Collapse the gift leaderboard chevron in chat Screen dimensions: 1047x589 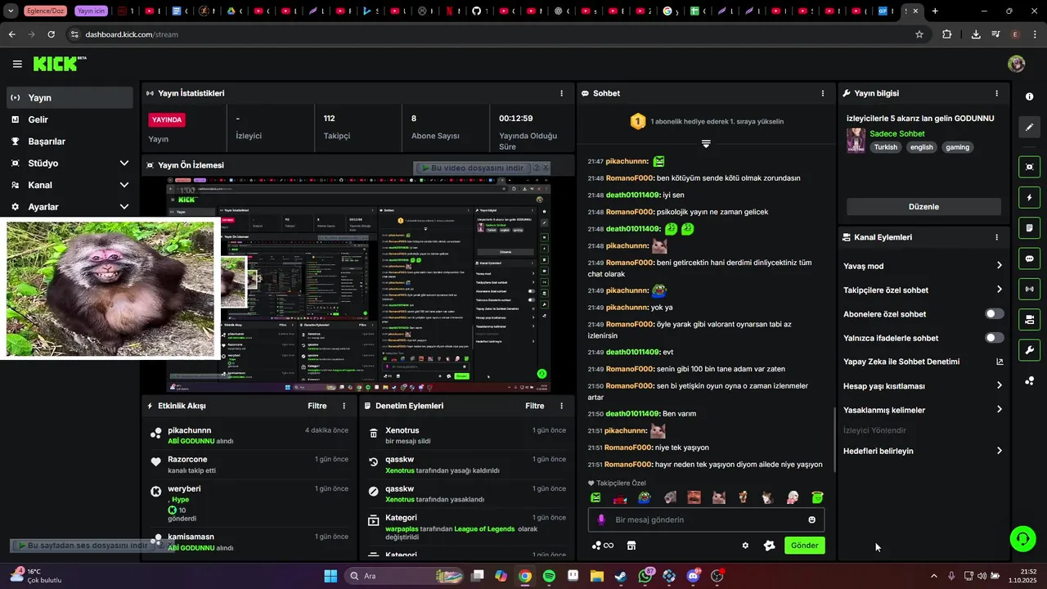[706, 144]
